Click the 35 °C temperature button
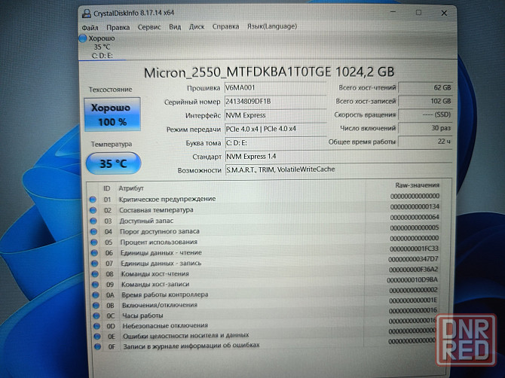Viewport: 505px width, 378px height. tap(113, 163)
